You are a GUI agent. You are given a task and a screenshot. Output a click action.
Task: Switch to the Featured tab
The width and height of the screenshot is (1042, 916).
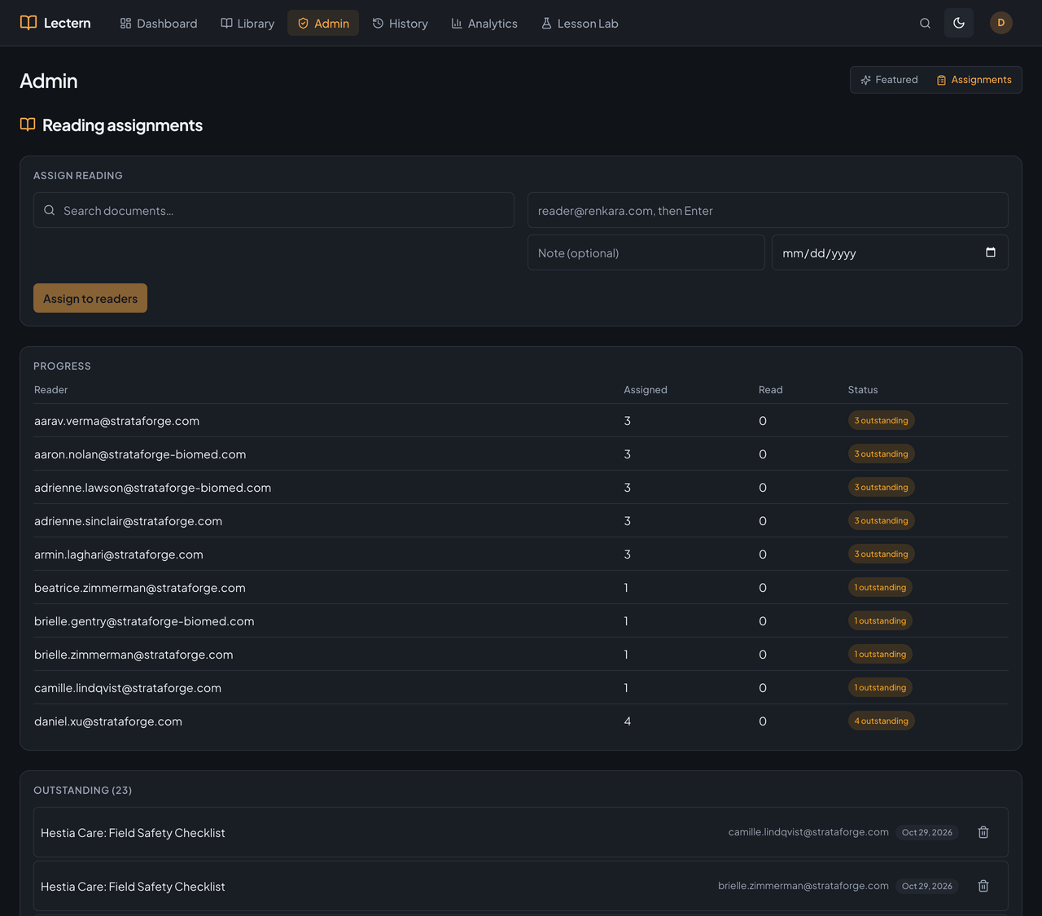[x=889, y=80]
